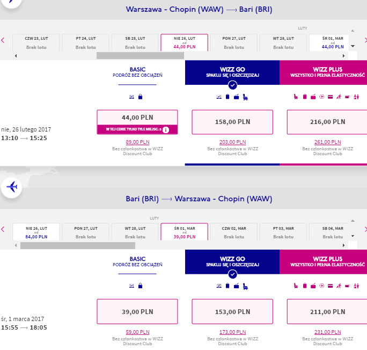Click 261,00 PLN non-member price link
The image size is (367, 350).
pos(328,142)
